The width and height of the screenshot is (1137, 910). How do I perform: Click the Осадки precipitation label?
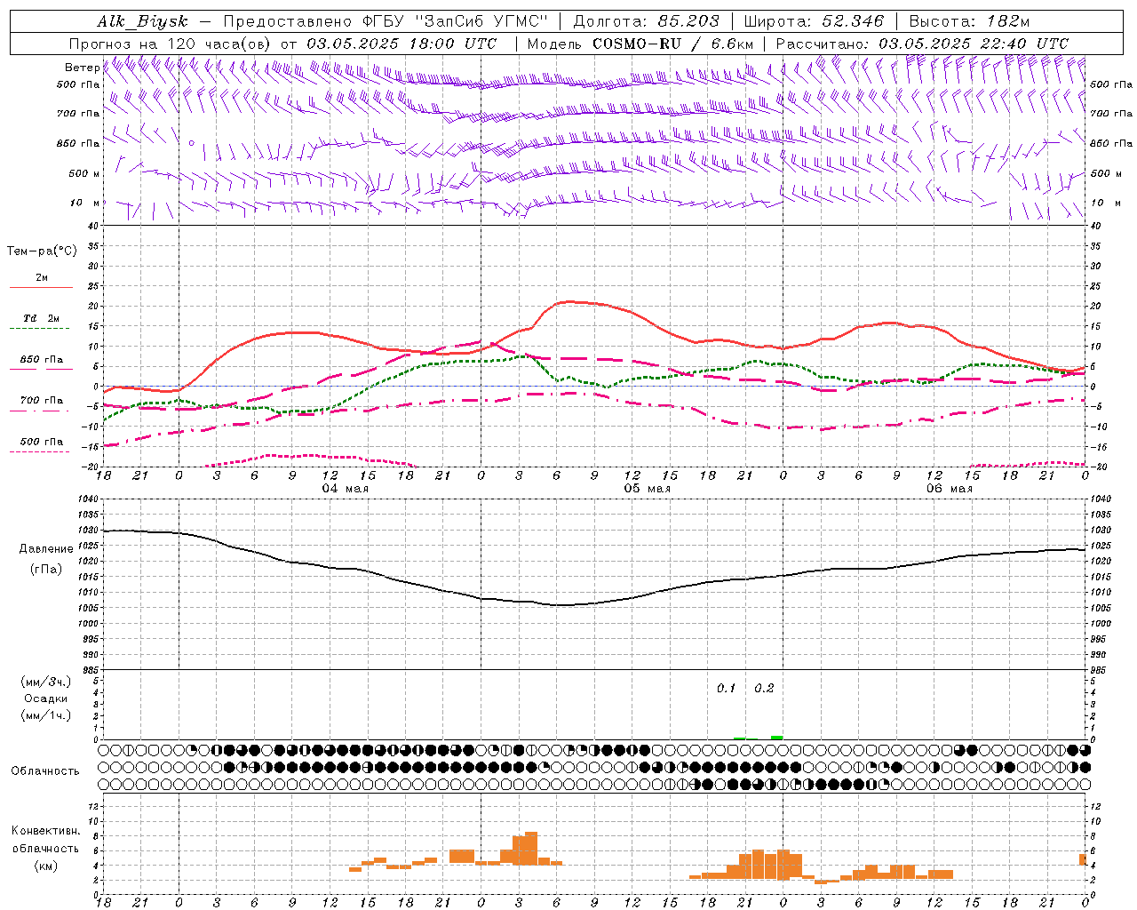click(x=45, y=698)
